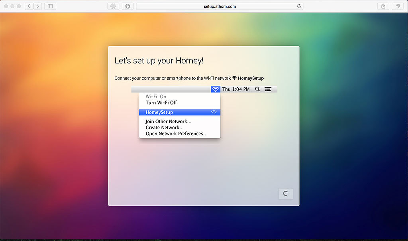This screenshot has width=408, height=241.
Task: Click the Wi-Fi: On status line
Action: point(156,97)
